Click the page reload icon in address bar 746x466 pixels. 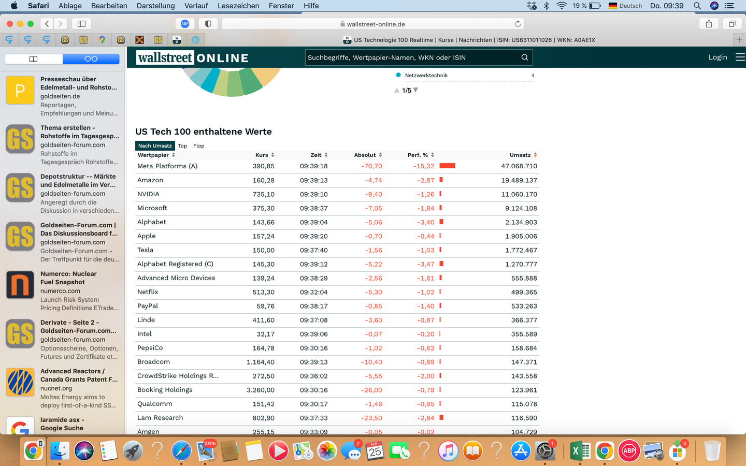click(517, 24)
